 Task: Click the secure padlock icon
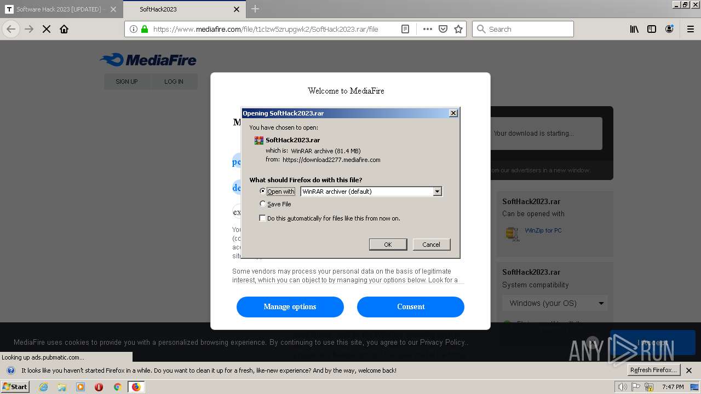click(x=145, y=29)
